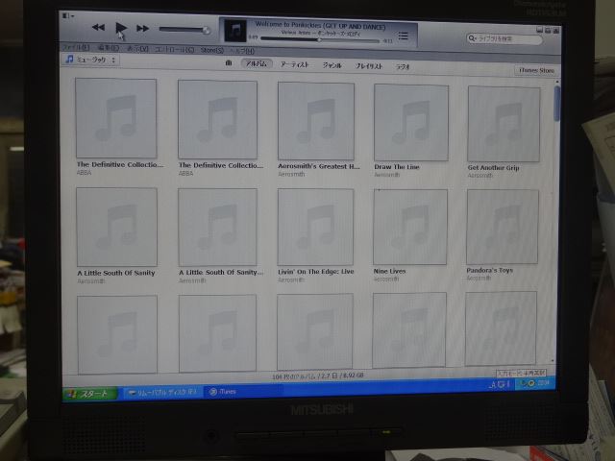Click the vertical scrollbar thumb
The width and height of the screenshot is (615, 461).
(x=557, y=104)
